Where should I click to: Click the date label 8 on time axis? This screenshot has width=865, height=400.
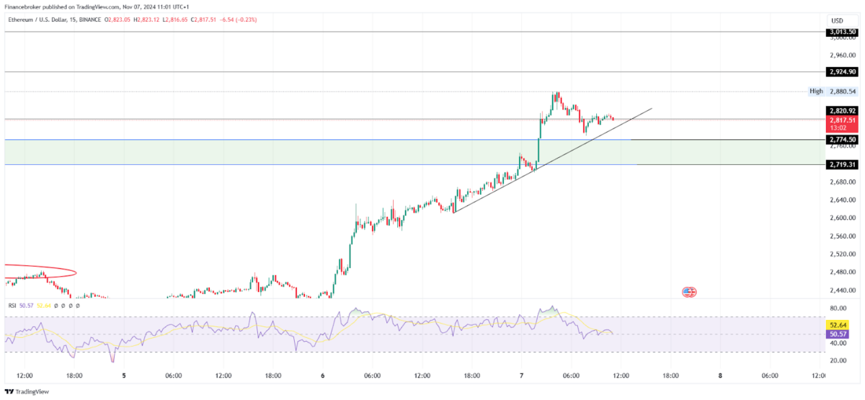[720, 375]
